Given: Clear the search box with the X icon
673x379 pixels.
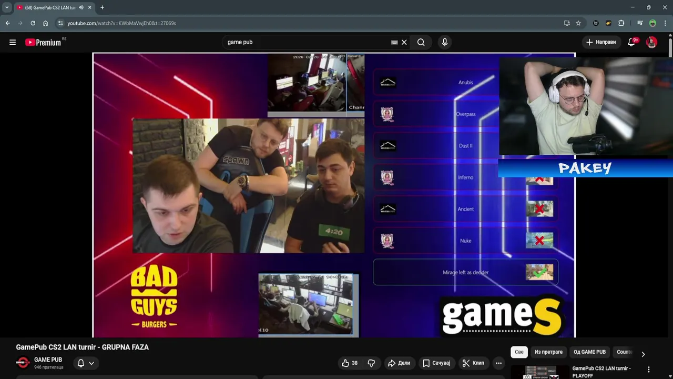Looking at the screenshot, I should click(404, 42).
